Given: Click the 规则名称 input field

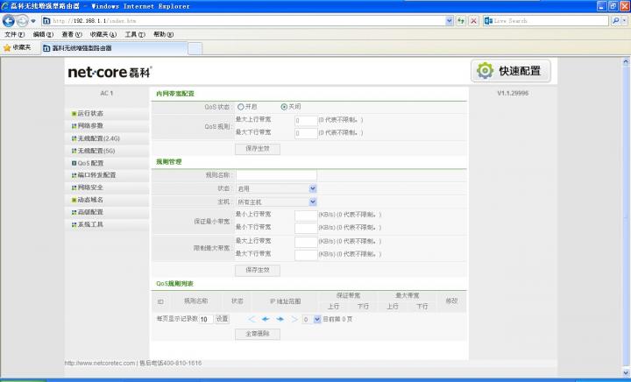Looking at the screenshot, I should [276, 175].
